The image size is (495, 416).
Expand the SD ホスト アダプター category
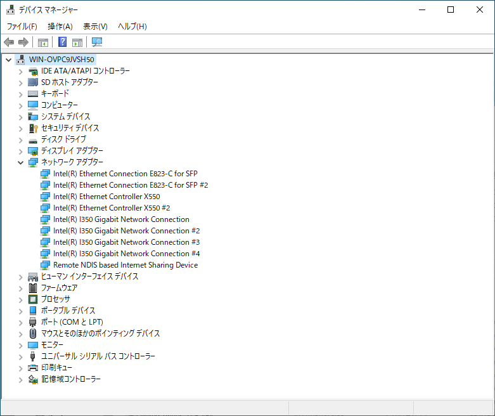pos(20,83)
